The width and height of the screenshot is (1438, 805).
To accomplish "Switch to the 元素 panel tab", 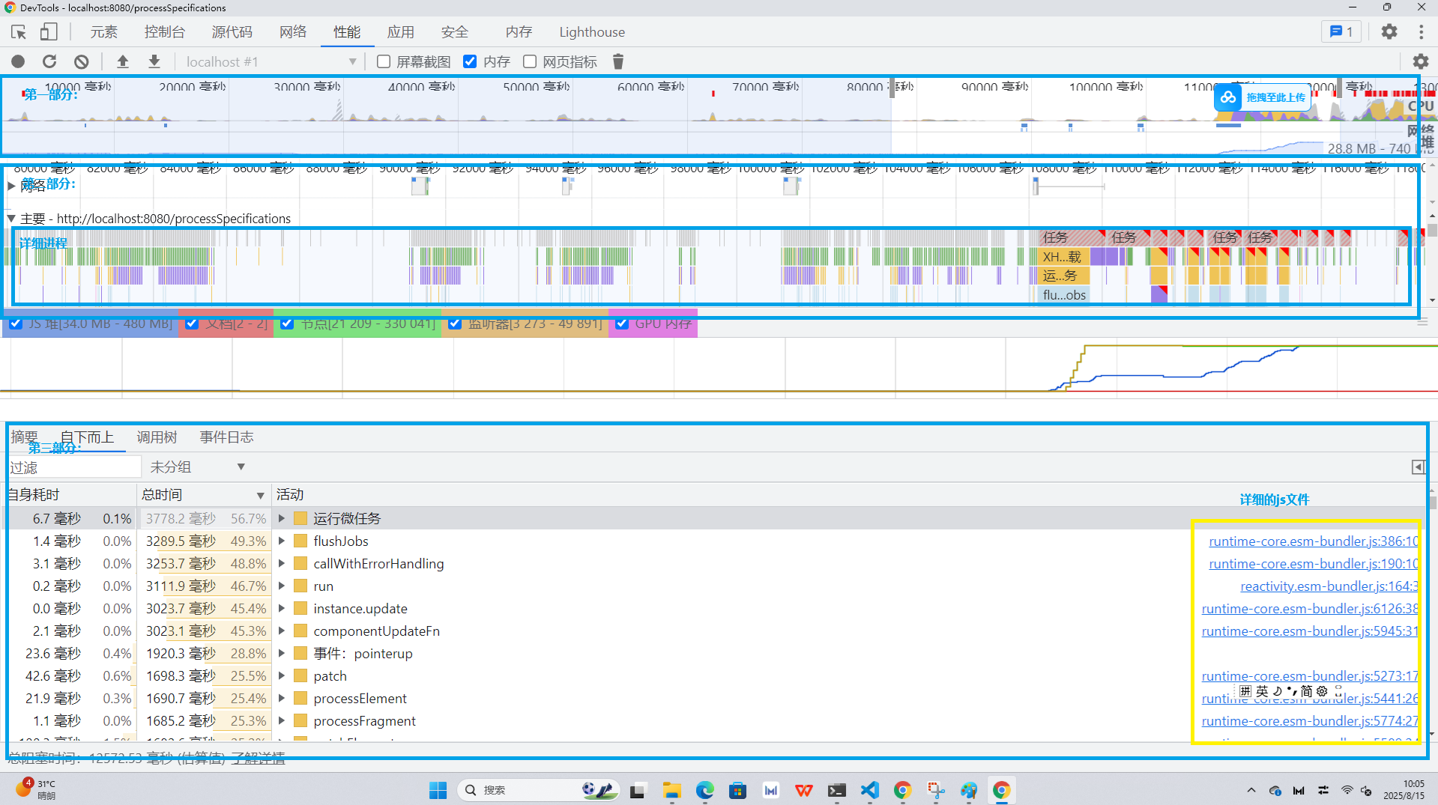I will tap(104, 32).
